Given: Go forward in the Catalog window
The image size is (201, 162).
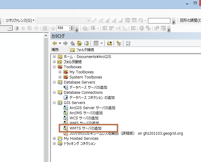Looking at the screenshot, I should [66, 43].
